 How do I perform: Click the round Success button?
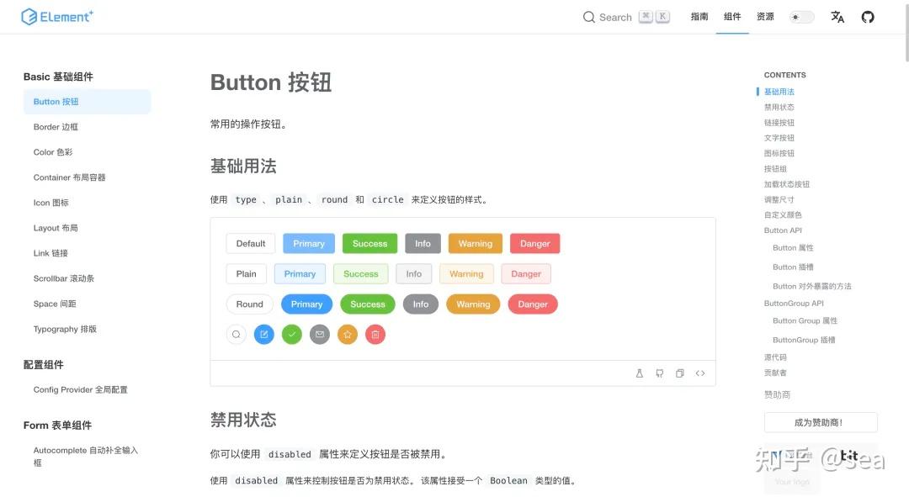368,304
